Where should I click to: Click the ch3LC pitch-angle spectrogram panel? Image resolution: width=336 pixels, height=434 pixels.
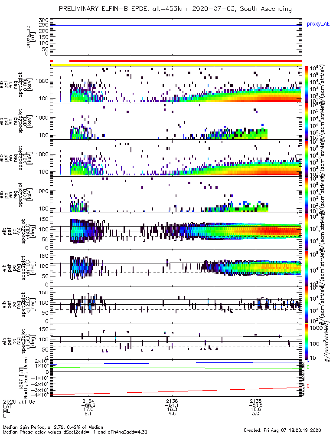tap(176, 341)
